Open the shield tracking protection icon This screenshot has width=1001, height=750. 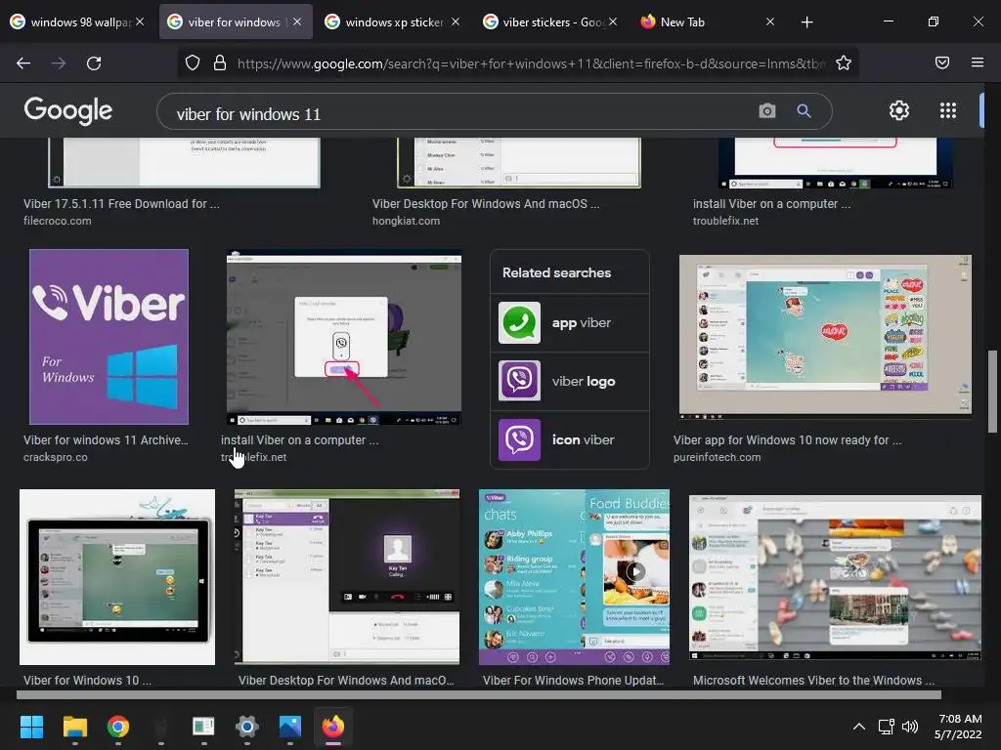(193, 63)
